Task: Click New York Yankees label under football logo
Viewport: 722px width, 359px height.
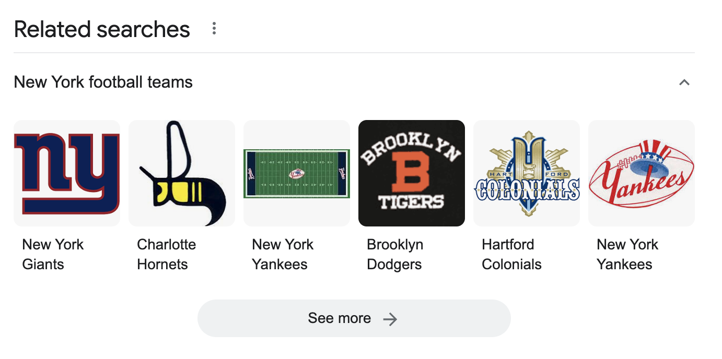Action: (627, 254)
